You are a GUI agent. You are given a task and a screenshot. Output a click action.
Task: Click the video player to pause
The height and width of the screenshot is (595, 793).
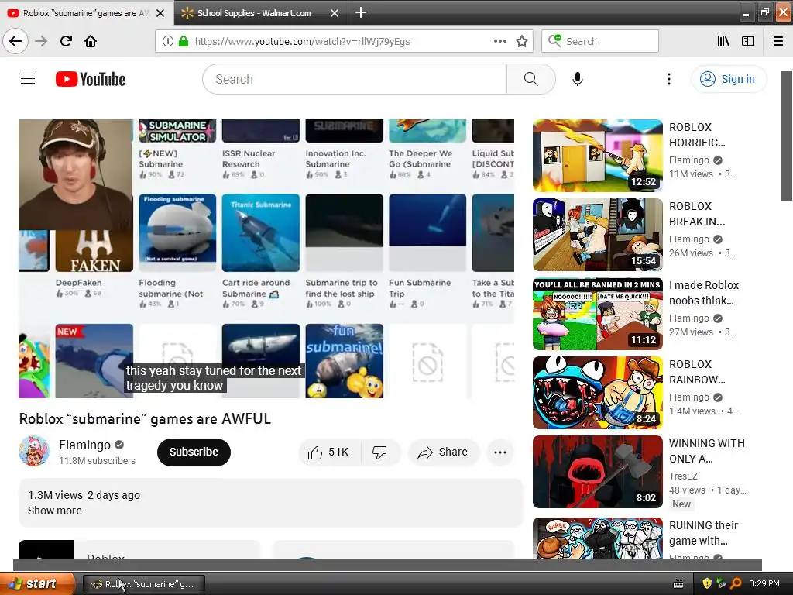point(266,259)
